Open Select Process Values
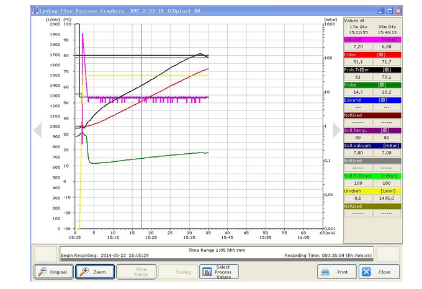The height and width of the screenshot is (289, 422). click(217, 272)
